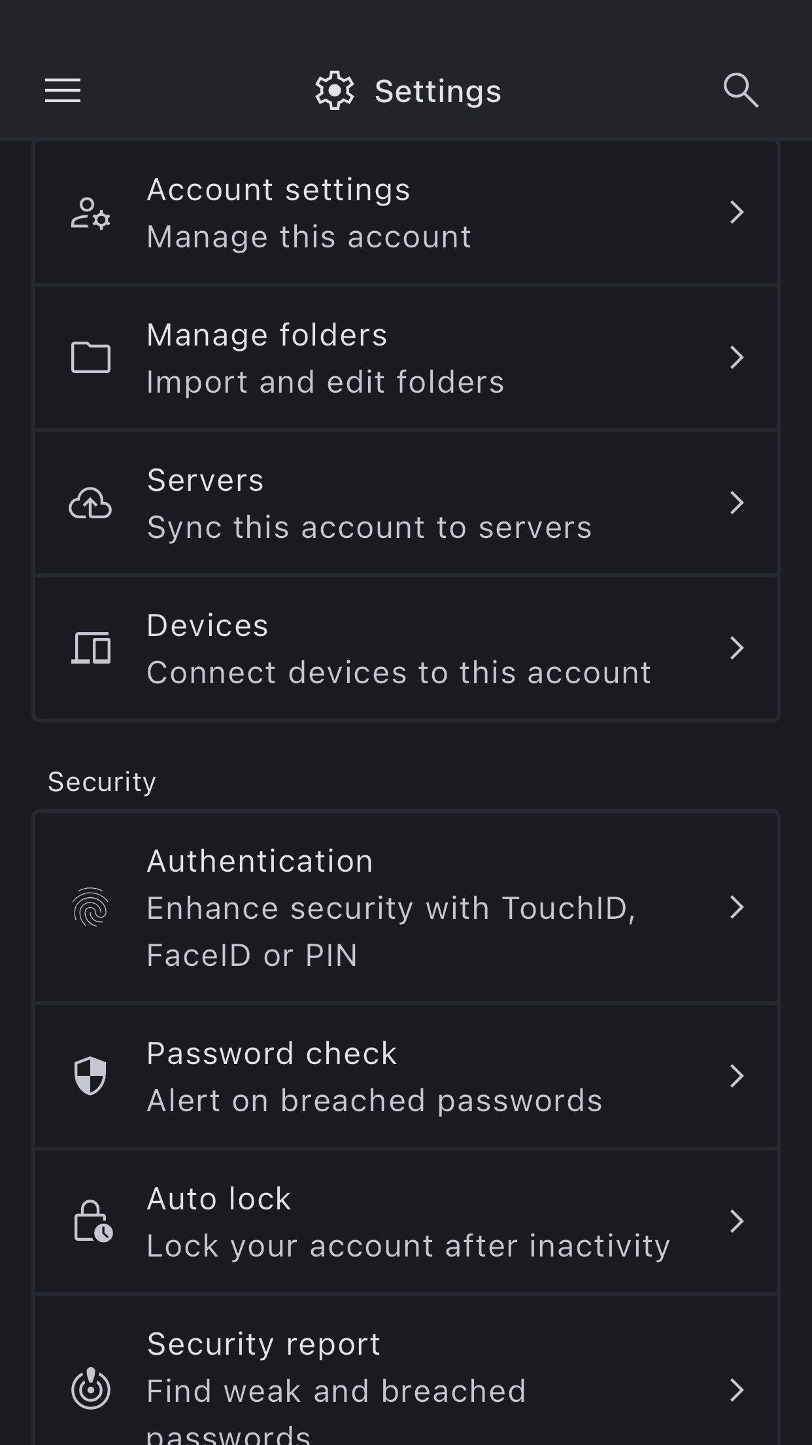Tap the search magnifier icon
The width and height of the screenshot is (812, 1445).
pos(740,90)
